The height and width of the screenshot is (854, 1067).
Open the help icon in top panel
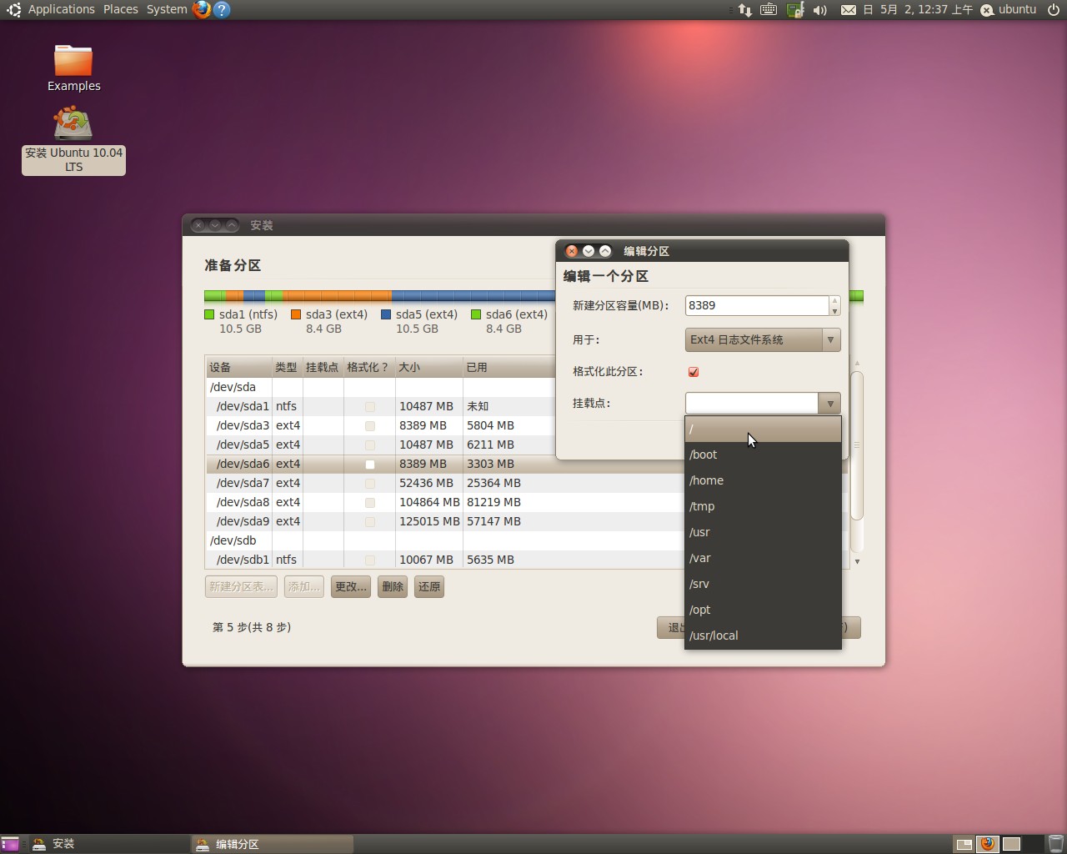click(x=222, y=10)
